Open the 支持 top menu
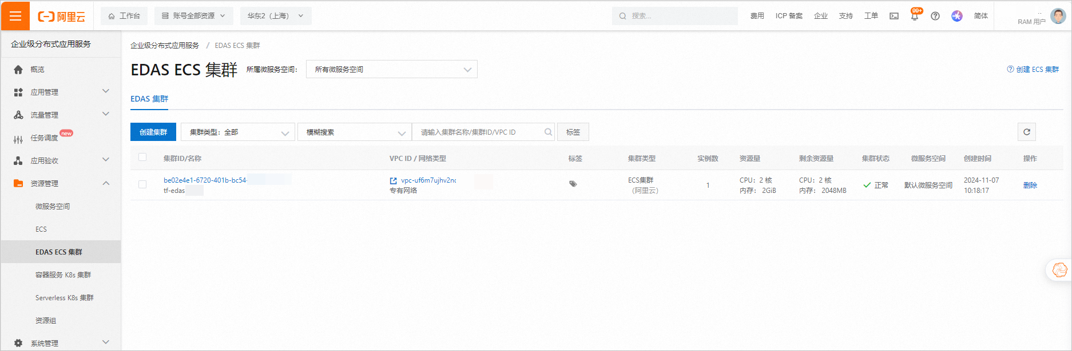1072x351 pixels. tap(846, 16)
